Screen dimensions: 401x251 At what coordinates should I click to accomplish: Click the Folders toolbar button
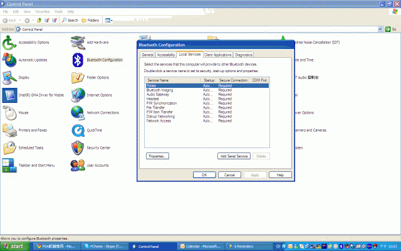coord(90,20)
